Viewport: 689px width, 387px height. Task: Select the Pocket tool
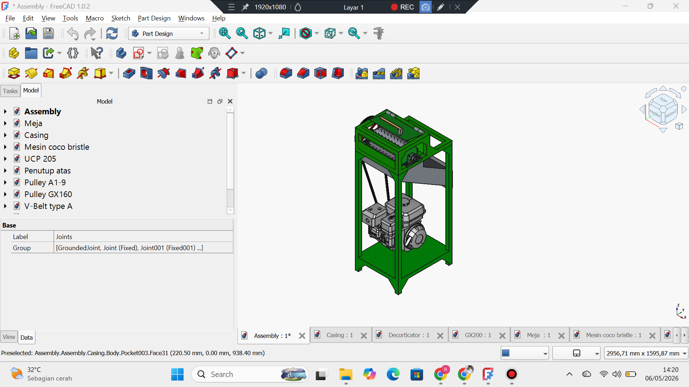[x=129, y=73]
